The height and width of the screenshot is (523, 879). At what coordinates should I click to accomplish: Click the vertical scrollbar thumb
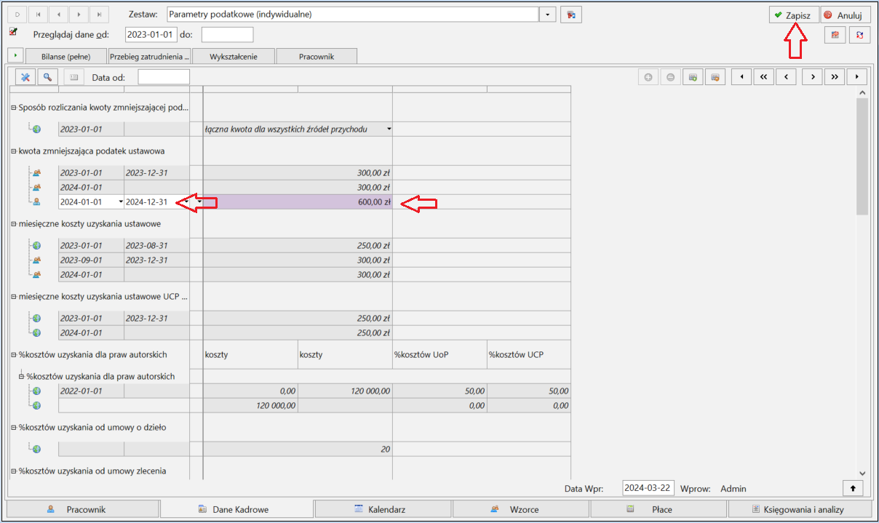pos(862,158)
